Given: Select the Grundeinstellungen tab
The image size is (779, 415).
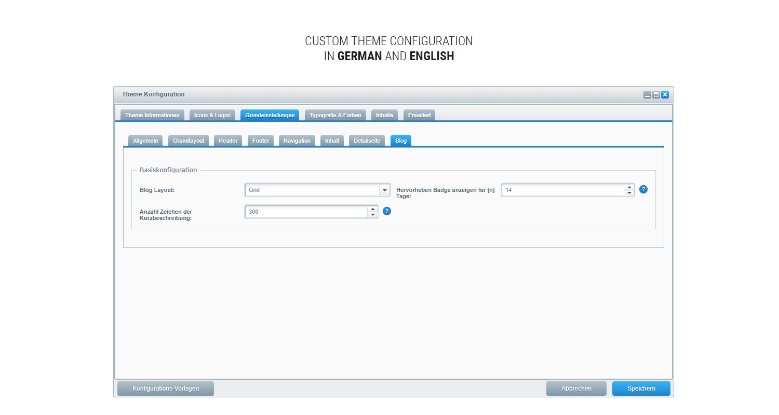Looking at the screenshot, I should coord(270,115).
